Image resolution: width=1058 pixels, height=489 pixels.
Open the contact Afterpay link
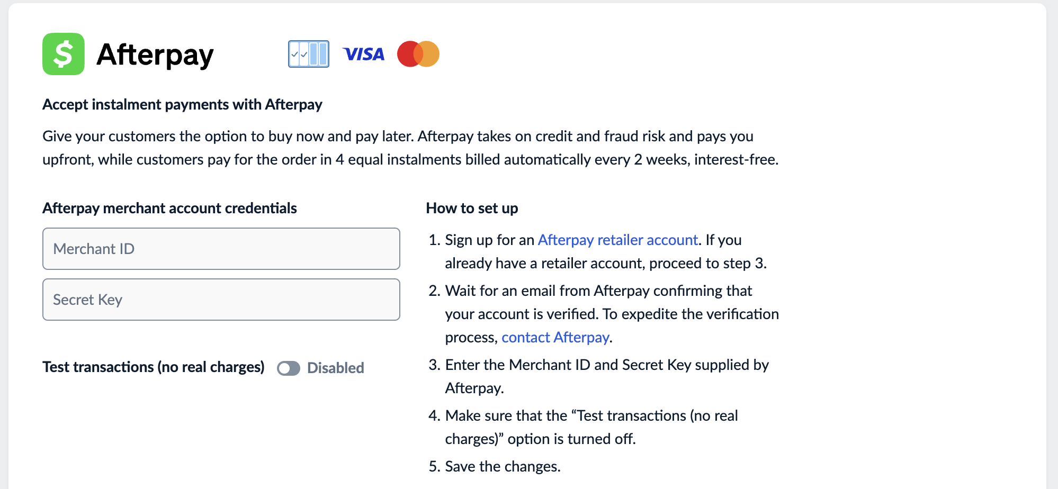point(555,338)
